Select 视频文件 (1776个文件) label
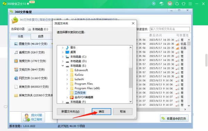Viewport: 208px width, 131px height. point(33,61)
